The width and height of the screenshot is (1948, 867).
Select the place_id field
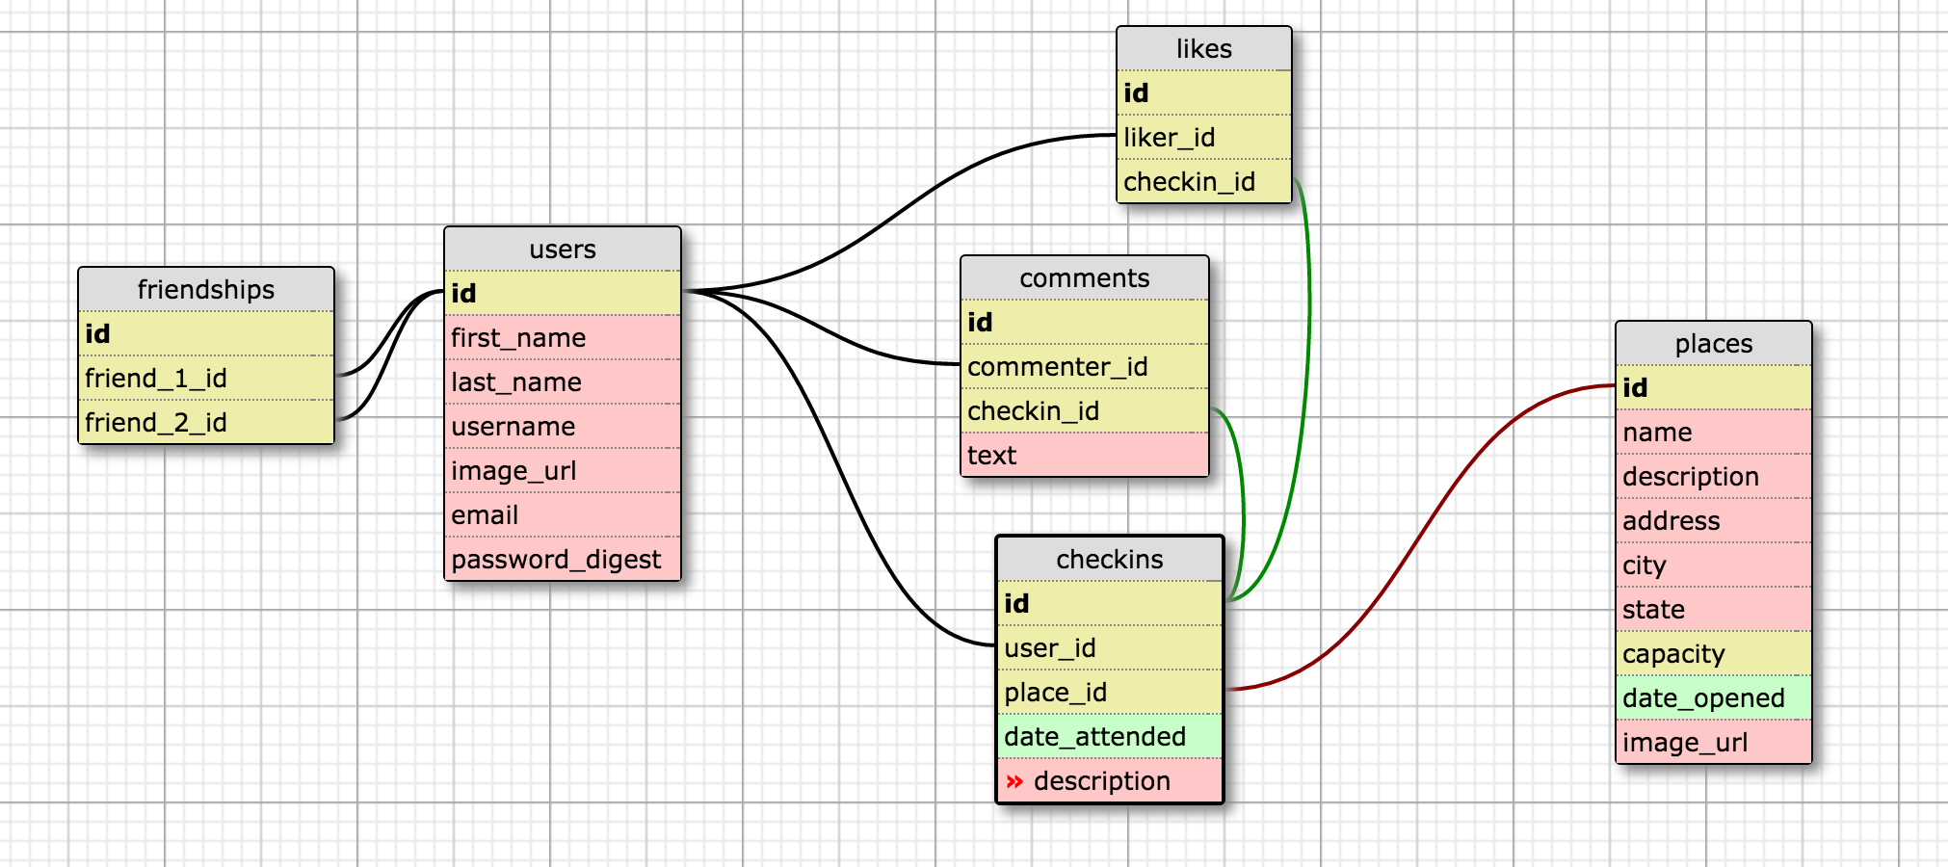(x=1110, y=693)
